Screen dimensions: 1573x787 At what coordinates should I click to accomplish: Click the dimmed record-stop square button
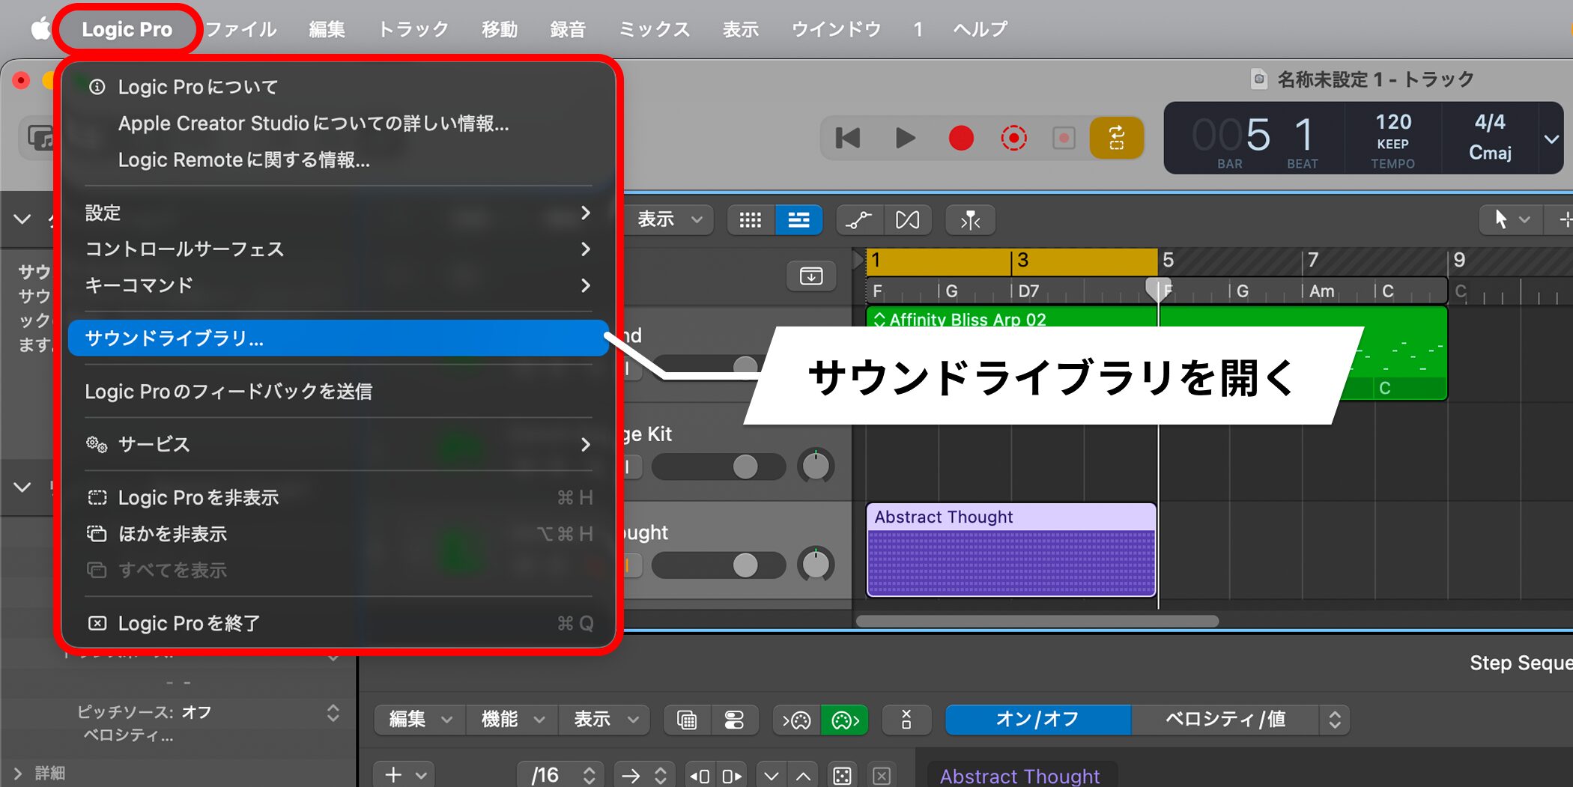pyautogui.click(x=1064, y=138)
